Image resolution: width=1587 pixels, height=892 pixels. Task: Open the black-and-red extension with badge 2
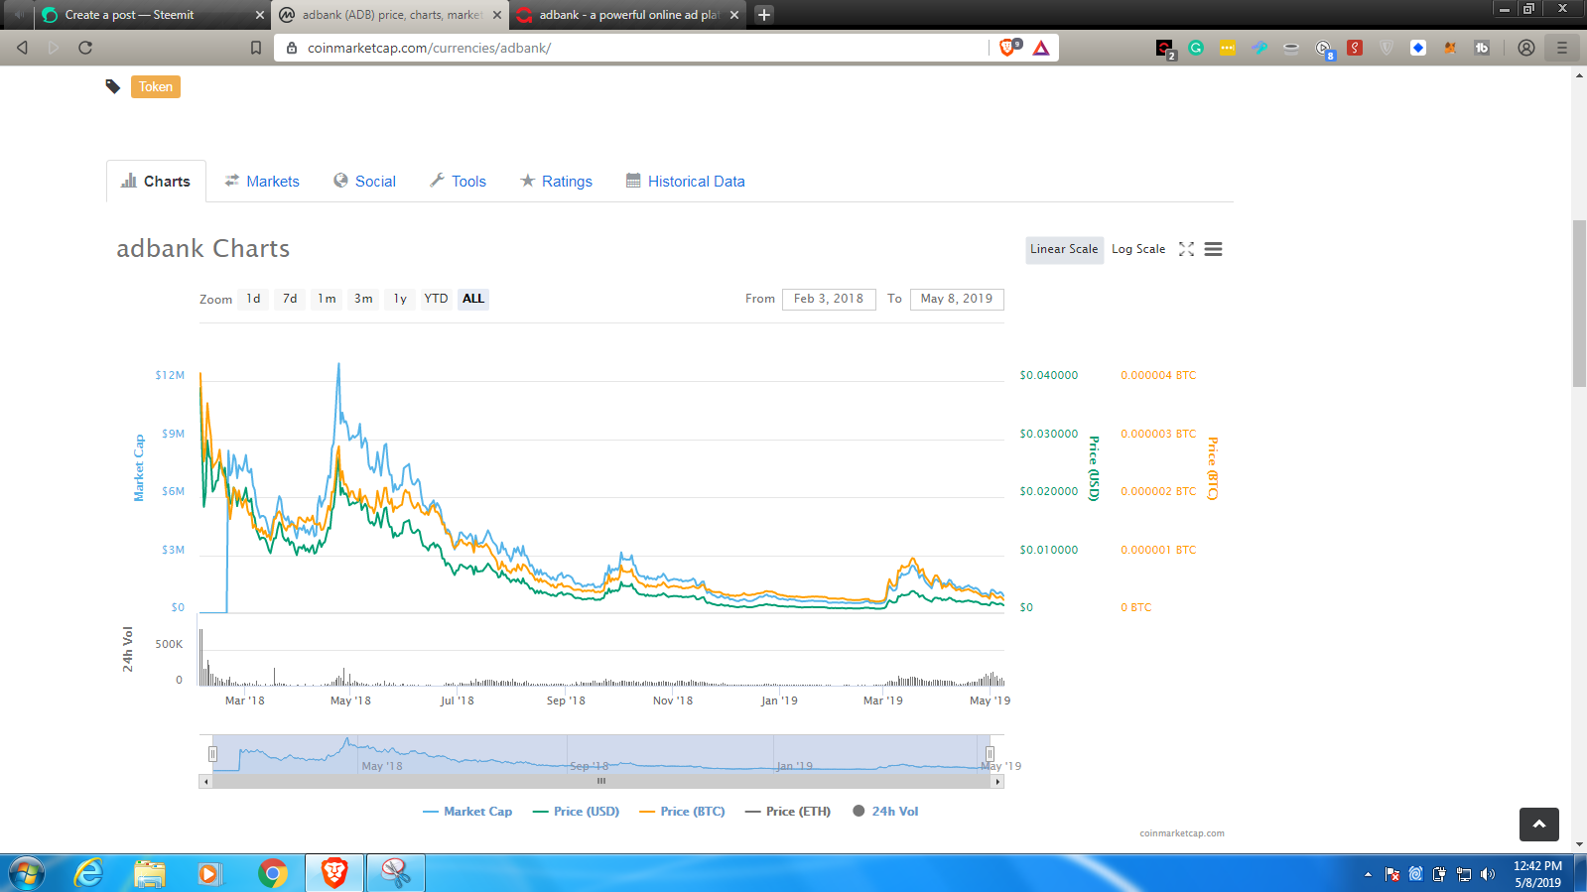1165,49
